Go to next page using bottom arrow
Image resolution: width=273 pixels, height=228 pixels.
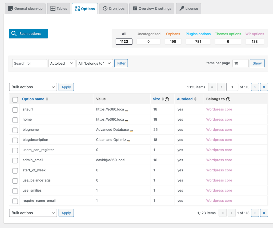coord(255,213)
